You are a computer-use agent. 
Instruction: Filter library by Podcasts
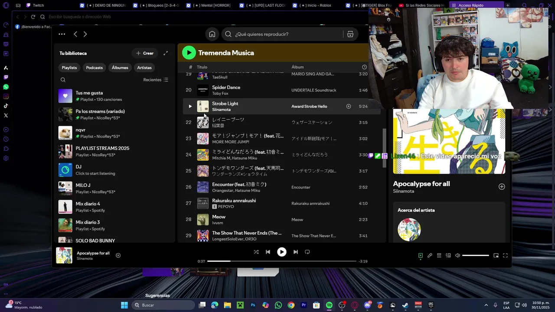pos(95,68)
